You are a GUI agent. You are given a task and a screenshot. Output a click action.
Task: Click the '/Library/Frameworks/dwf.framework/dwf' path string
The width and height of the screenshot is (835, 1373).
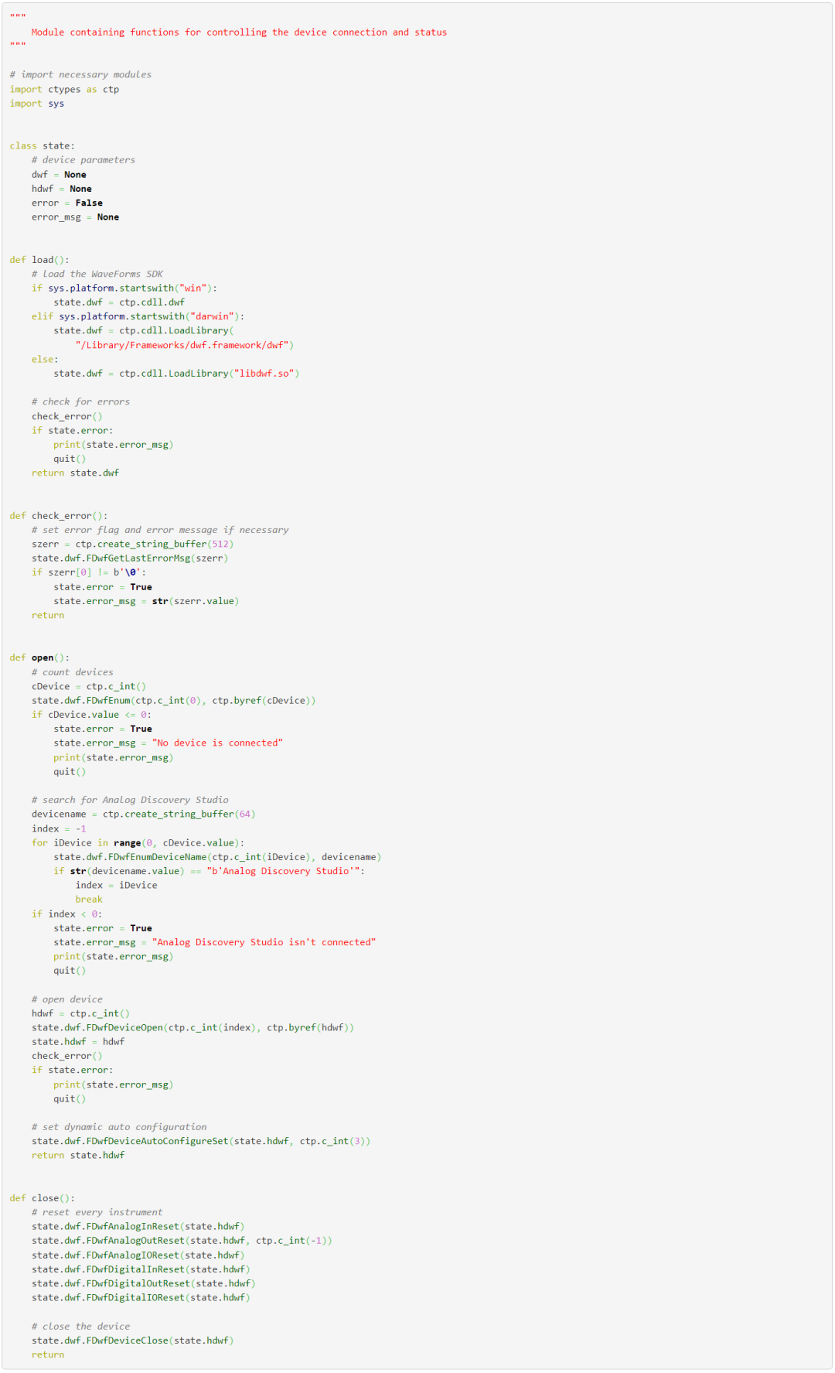184,345
